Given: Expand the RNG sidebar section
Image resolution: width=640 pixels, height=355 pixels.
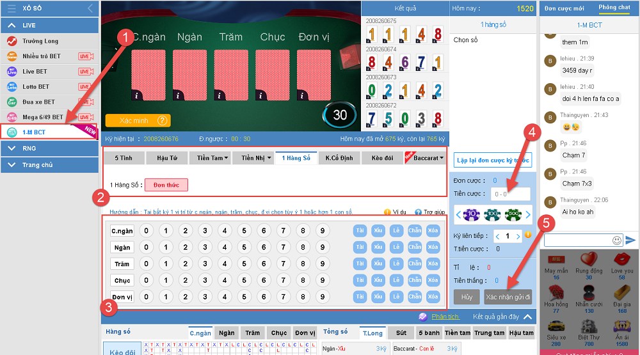Looking at the screenshot, I should (49, 148).
